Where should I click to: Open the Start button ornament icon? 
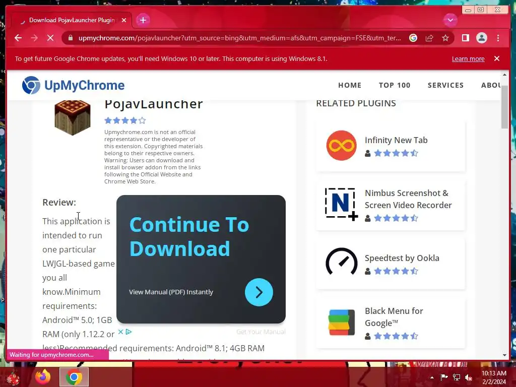pyautogui.click(x=13, y=377)
